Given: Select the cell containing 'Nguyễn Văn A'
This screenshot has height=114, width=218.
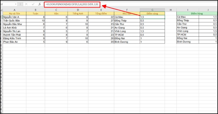Looking at the screenshot, I should click(14, 17).
